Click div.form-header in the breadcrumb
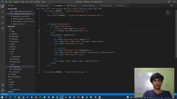 pos(86,9)
